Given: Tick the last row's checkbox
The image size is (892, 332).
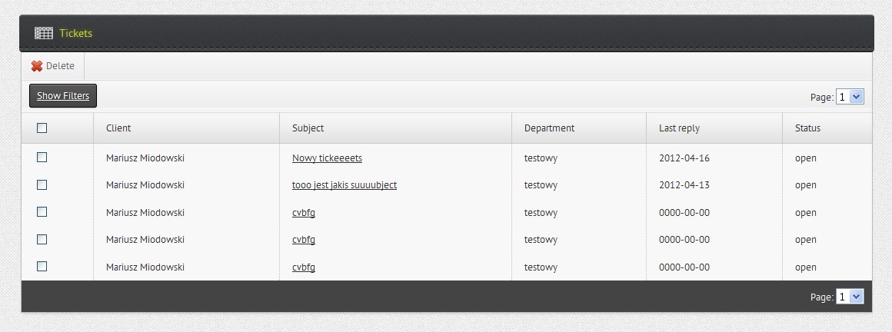Looking at the screenshot, I should (x=42, y=267).
